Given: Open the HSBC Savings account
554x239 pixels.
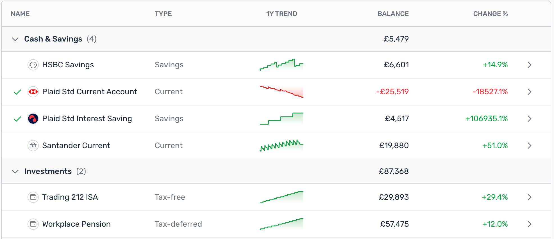Looking at the screenshot, I should pos(68,65).
